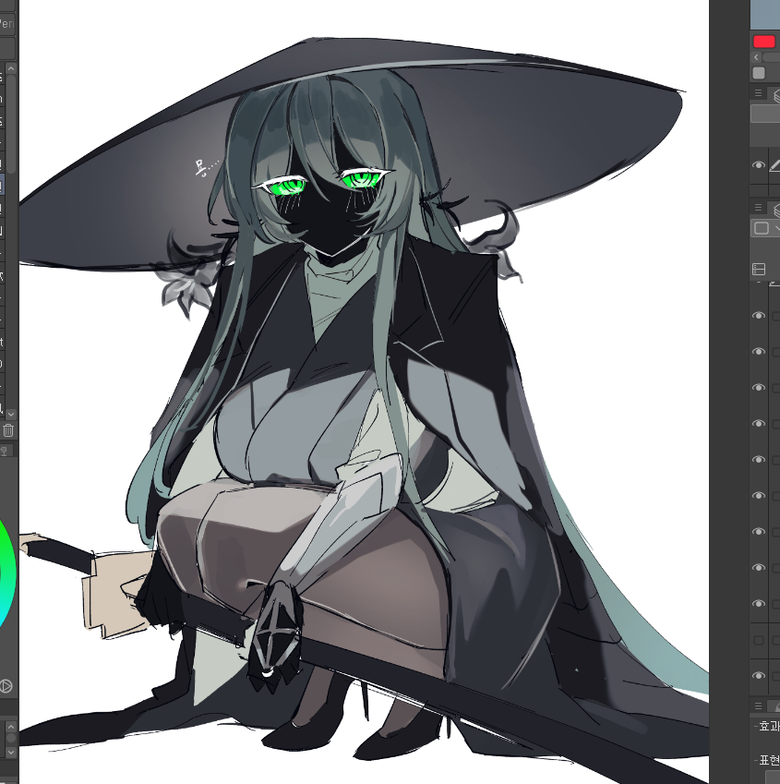
Task: Open the panel menu above the square dropdown
Action: coord(758,207)
